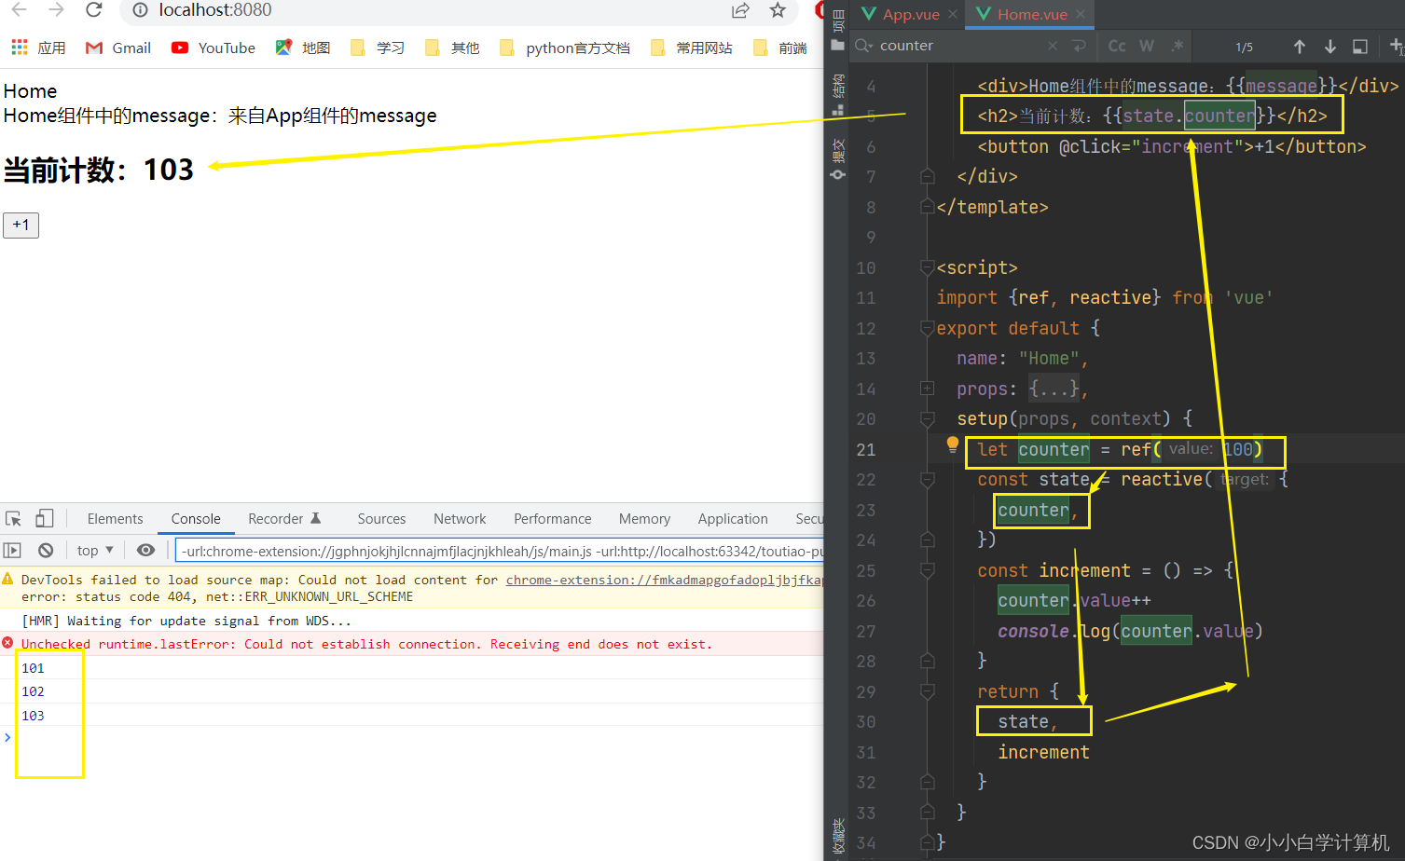
Task: Share this page from the address bar
Action: click(740, 10)
